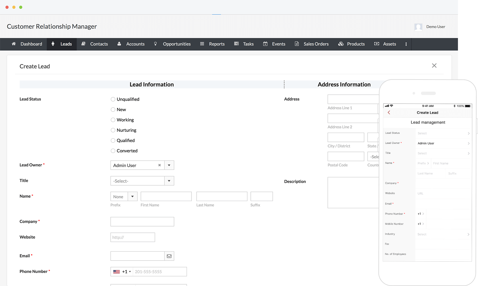Click into the Company input field
The height and width of the screenshot is (286, 478).
[142, 222]
